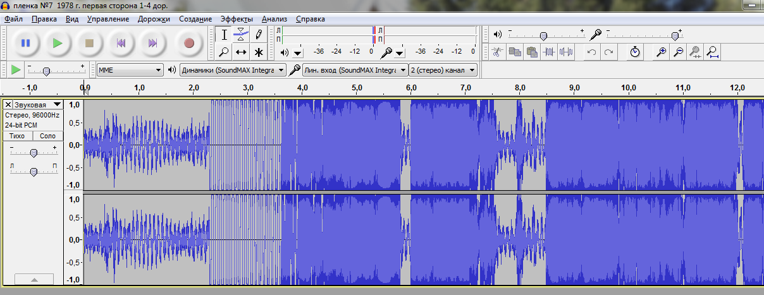Click the red Record button
The image size is (764, 295).
(188, 43)
